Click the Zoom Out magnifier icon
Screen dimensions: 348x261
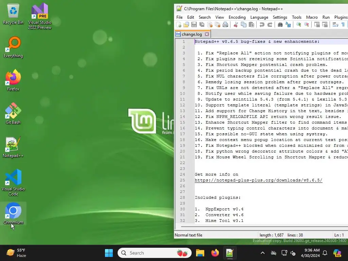pos(307,24)
